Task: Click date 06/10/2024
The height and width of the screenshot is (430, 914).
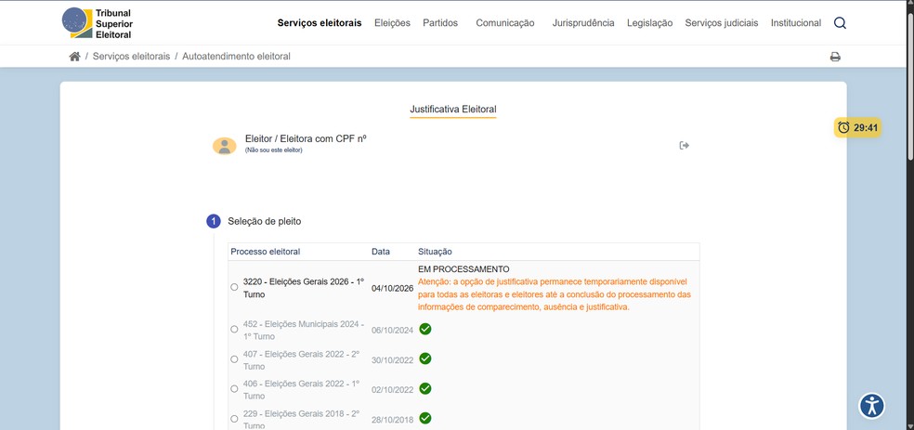Action: click(392, 331)
